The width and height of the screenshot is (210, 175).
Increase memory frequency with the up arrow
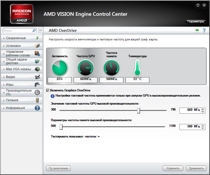pos(203,125)
